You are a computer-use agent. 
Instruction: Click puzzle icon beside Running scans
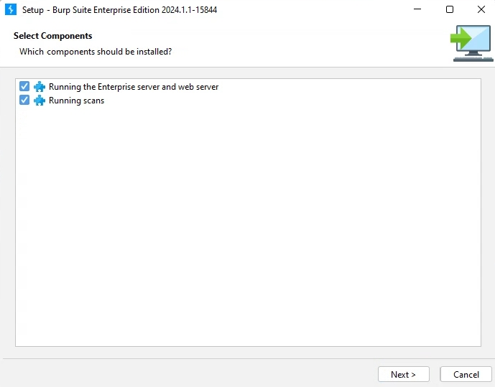pyautogui.click(x=40, y=101)
